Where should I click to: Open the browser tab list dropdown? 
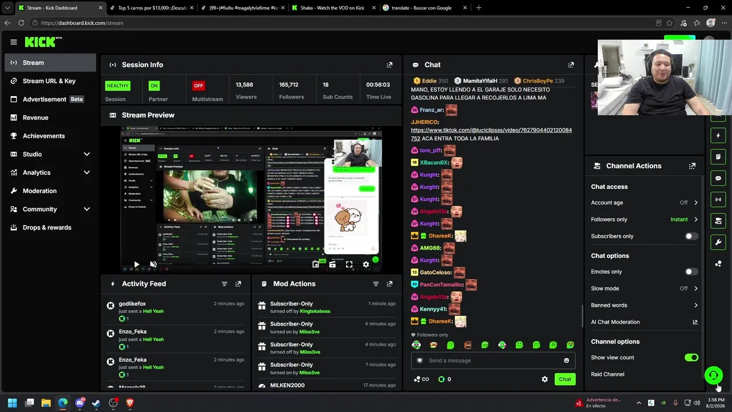[7, 8]
